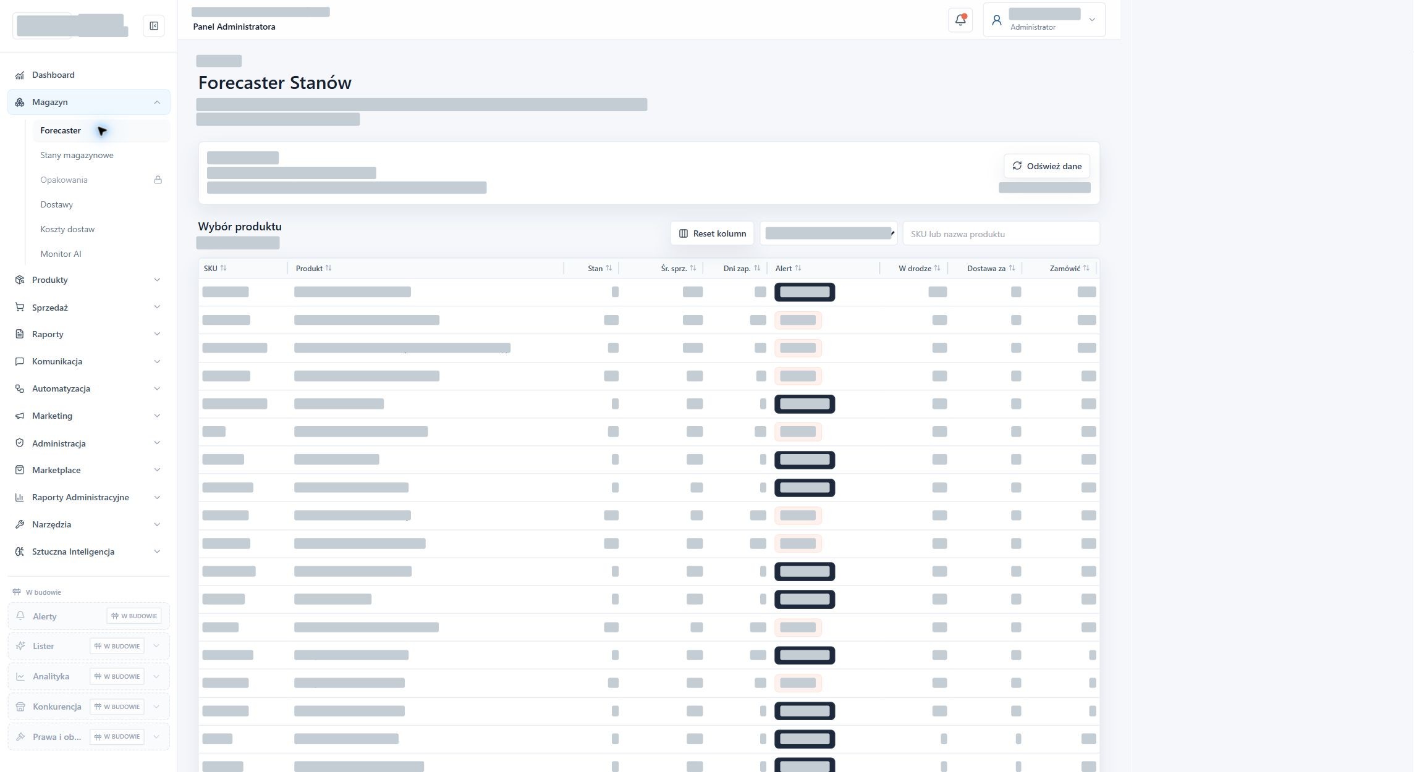The width and height of the screenshot is (1414, 772).
Task: Sort by SKU column arrows
Action: 224,268
